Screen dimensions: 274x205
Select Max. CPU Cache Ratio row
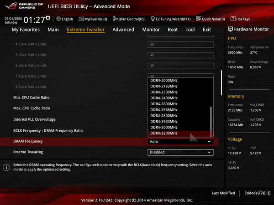[32, 108]
